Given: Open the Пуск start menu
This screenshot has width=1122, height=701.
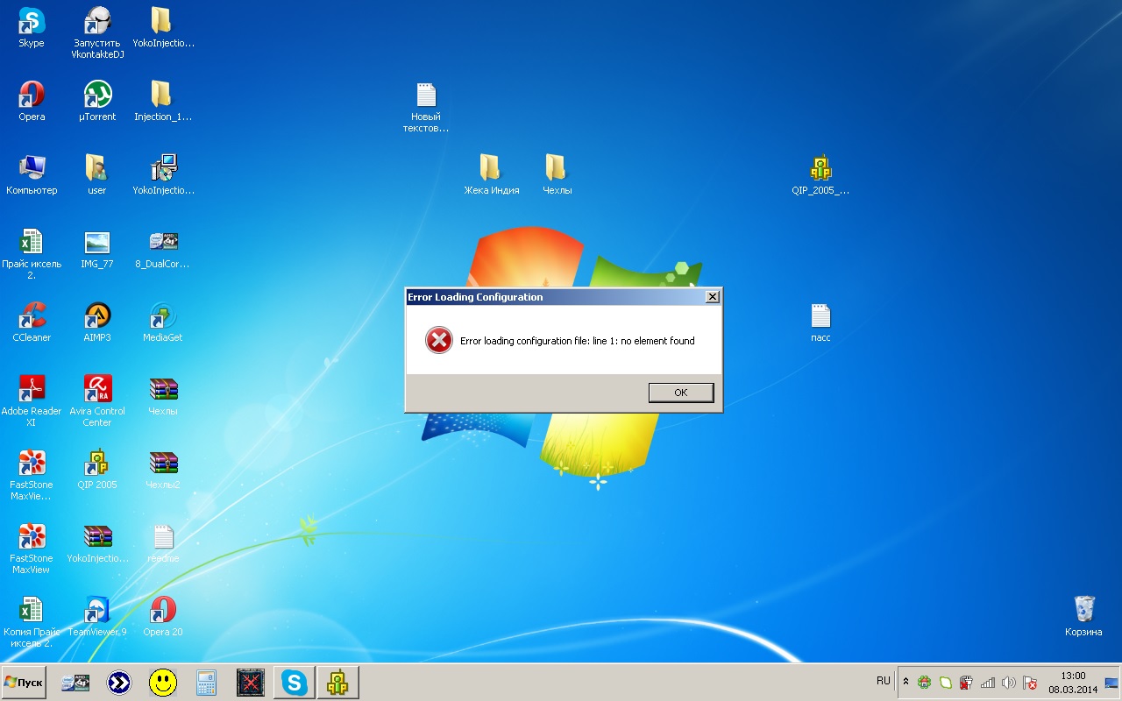Looking at the screenshot, I should 25,682.
